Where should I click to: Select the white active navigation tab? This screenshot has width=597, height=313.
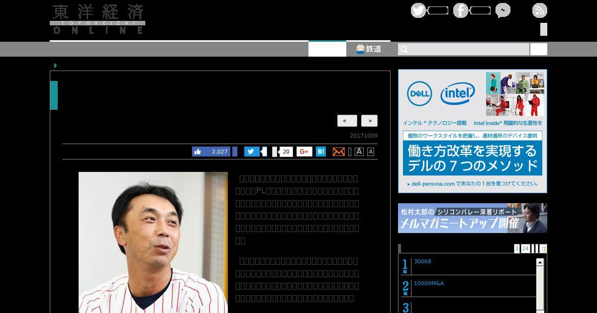pos(327,49)
